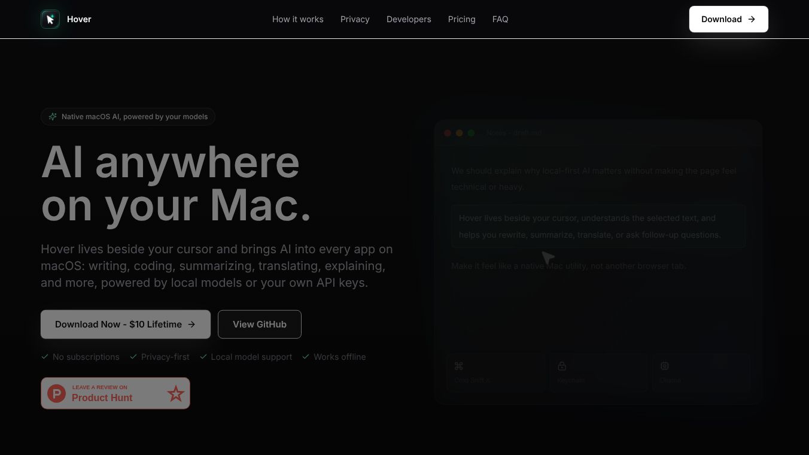Open the Leave a review on Product Hunt badge

click(x=115, y=393)
